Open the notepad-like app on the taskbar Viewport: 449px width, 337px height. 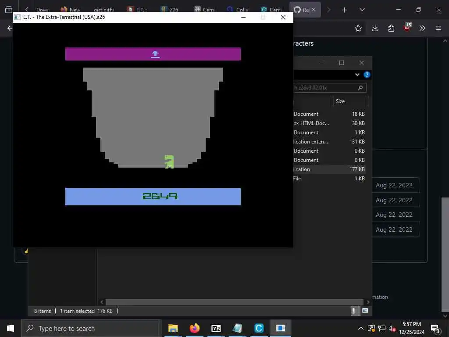pyautogui.click(x=237, y=328)
